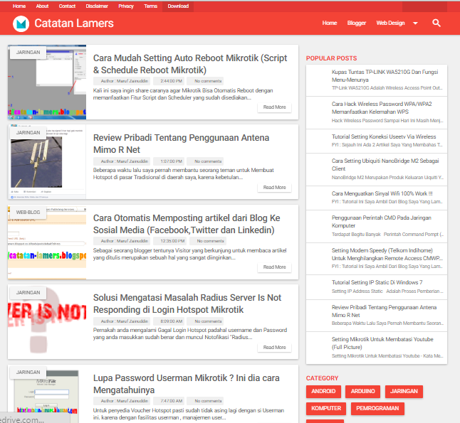The width and height of the screenshot is (460, 423).
Task: Open the Terms page
Action: coord(150,6)
